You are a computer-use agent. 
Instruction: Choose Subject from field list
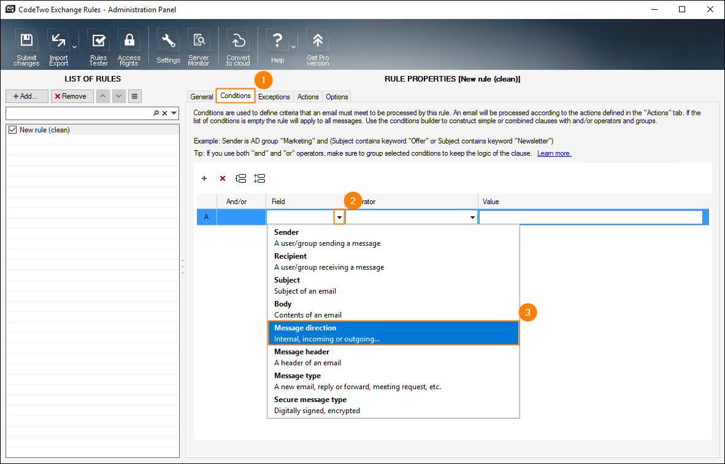tap(394, 286)
